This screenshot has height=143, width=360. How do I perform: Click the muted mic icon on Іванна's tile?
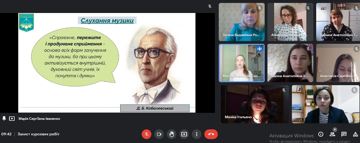(x=308, y=49)
